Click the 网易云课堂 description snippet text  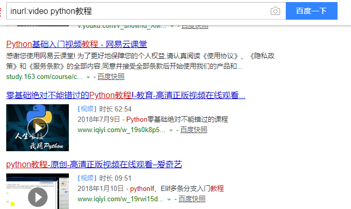140,61
